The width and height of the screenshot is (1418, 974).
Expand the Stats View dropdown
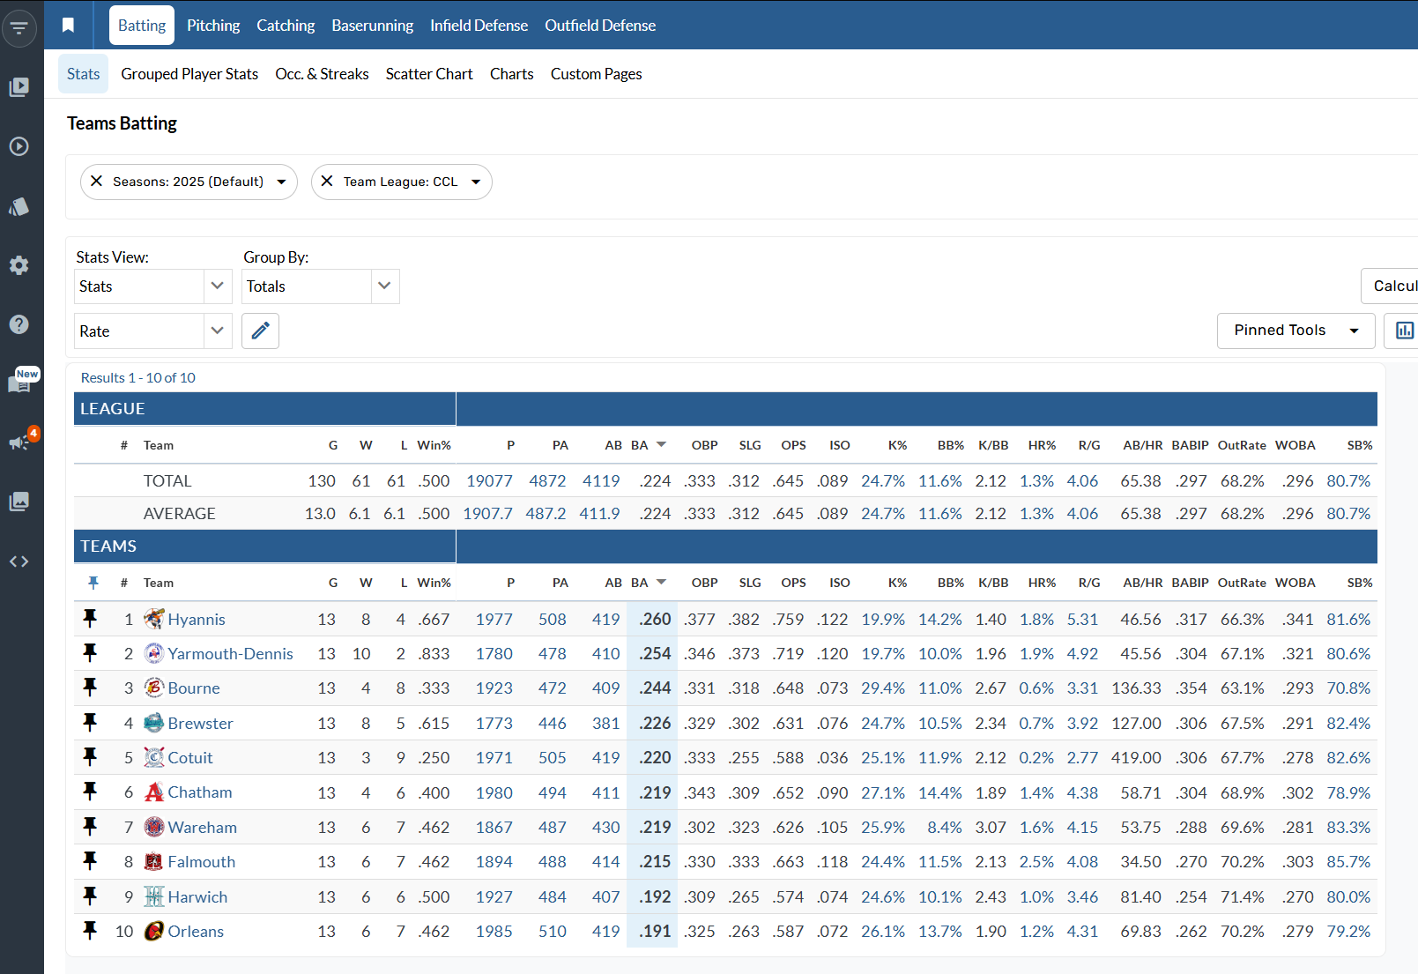[x=152, y=286]
